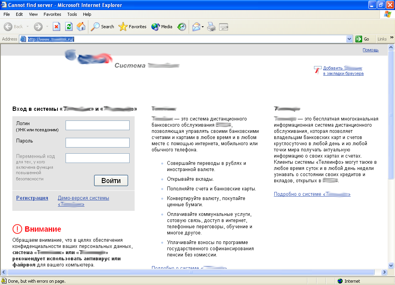Click the Mail envelope icon
Image resolution: width=395 pixels, height=285 pixels.
[x=196, y=27]
